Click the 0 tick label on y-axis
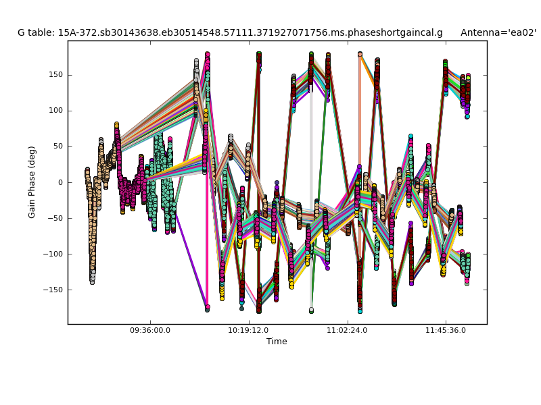 [60, 182]
